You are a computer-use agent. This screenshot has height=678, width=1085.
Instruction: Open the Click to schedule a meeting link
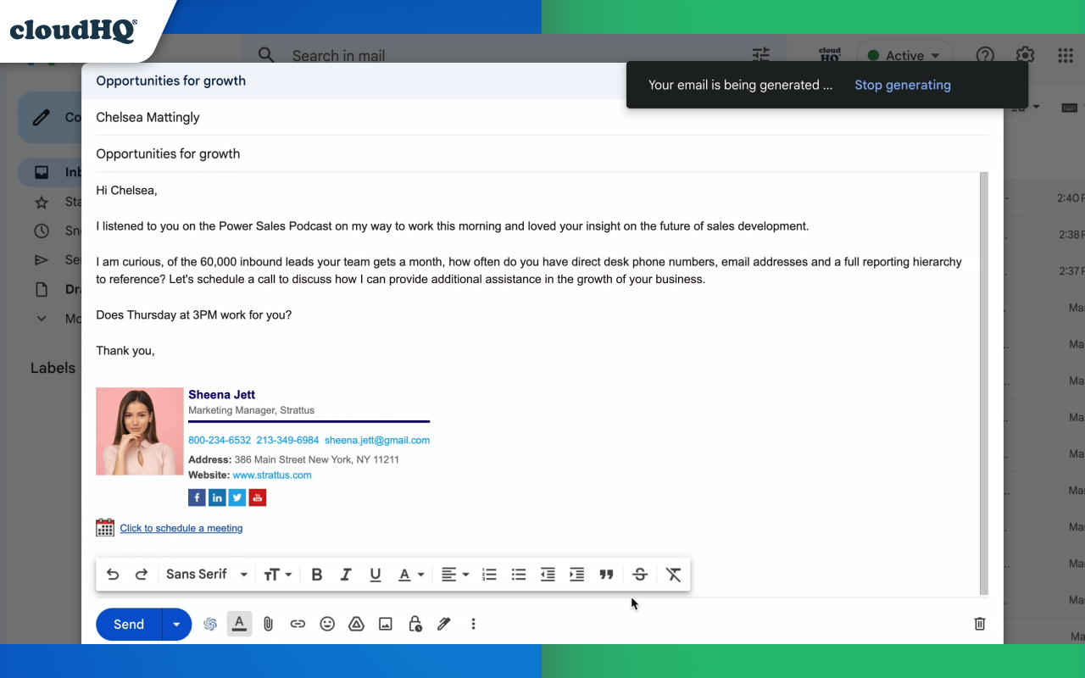[x=181, y=527]
